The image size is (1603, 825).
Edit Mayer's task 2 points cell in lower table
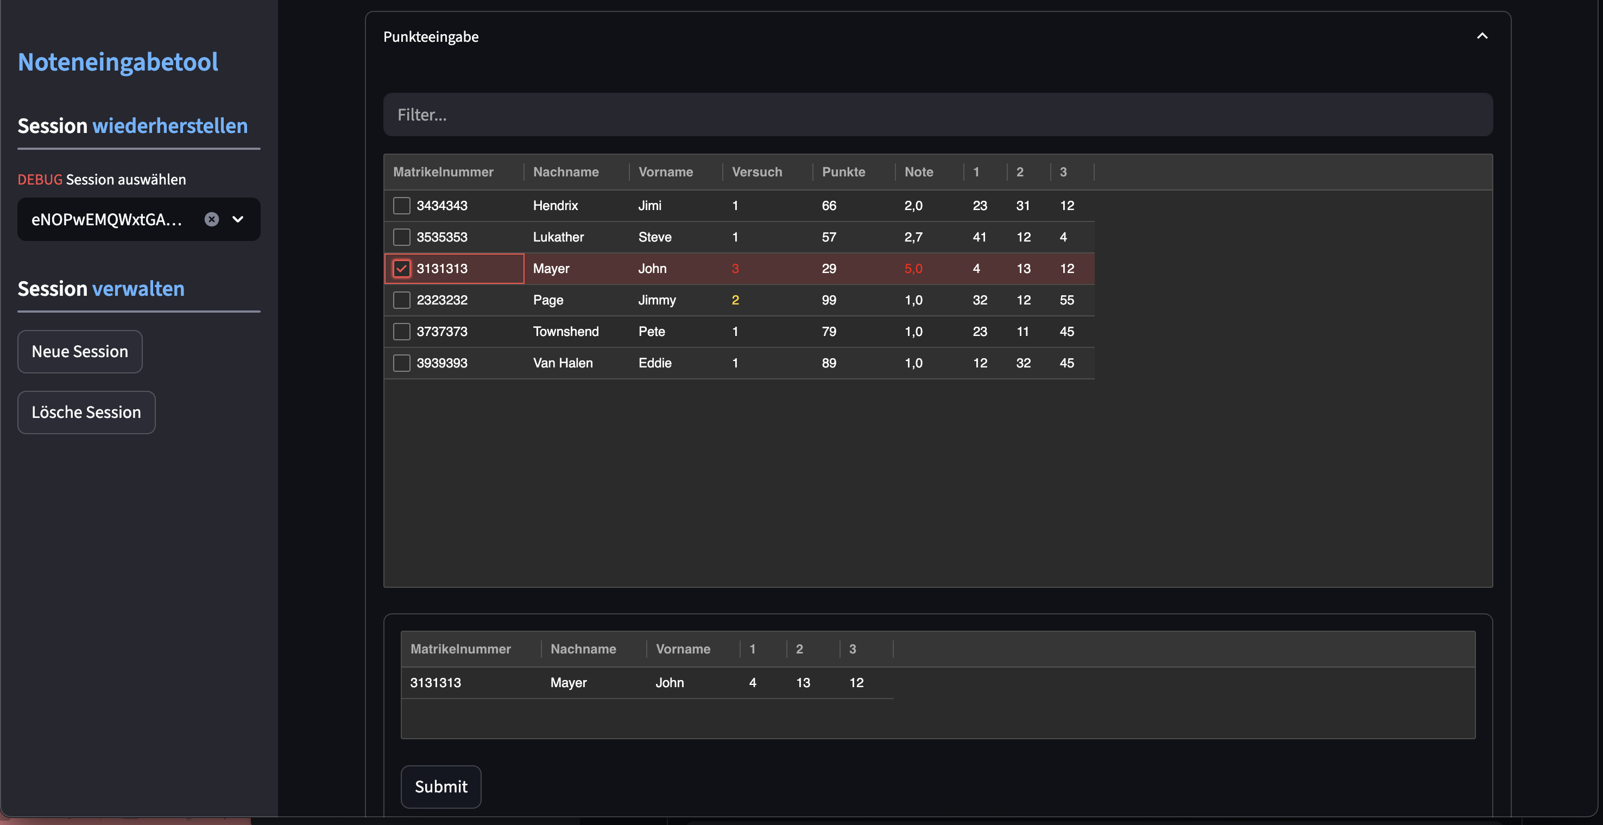pos(803,682)
